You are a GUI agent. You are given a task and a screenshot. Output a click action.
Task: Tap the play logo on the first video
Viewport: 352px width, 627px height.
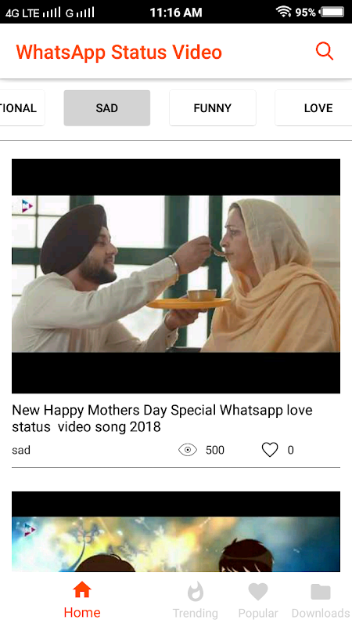(27, 206)
